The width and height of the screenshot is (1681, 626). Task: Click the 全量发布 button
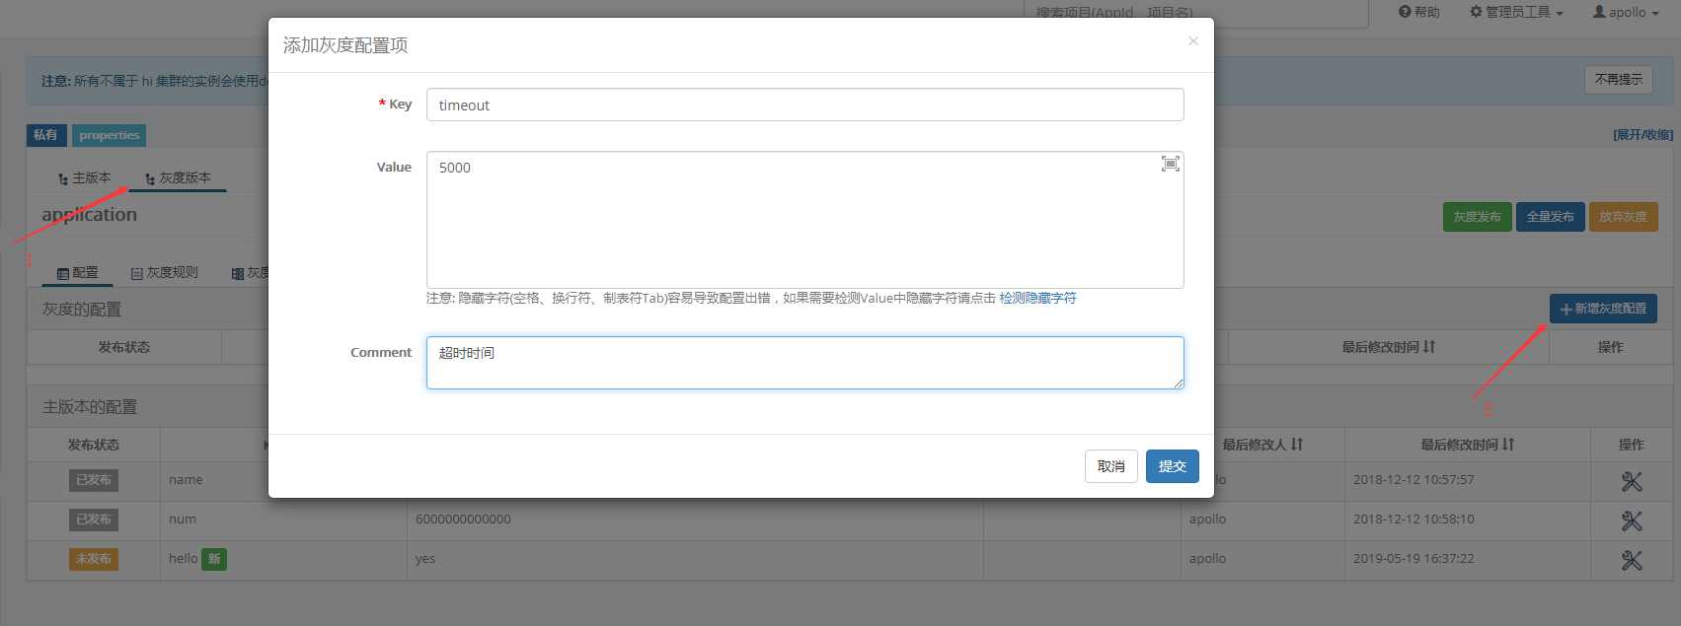coord(1550,217)
